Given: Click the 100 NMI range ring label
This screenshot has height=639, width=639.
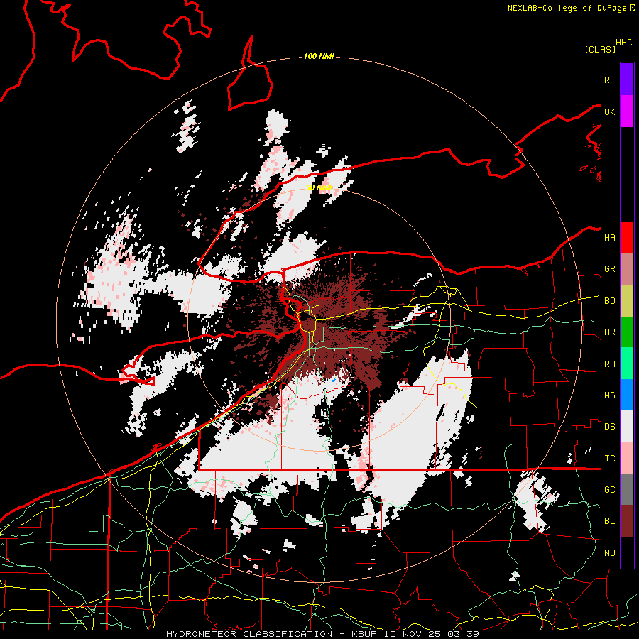Looking at the screenshot, I should tap(319, 56).
